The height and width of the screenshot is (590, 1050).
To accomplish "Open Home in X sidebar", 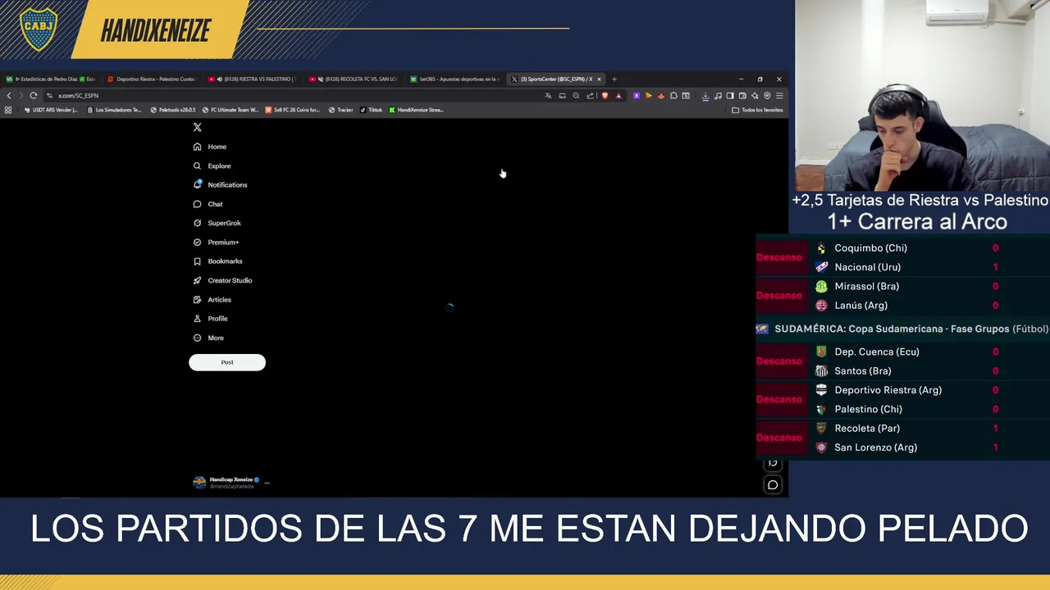I will pos(209,147).
